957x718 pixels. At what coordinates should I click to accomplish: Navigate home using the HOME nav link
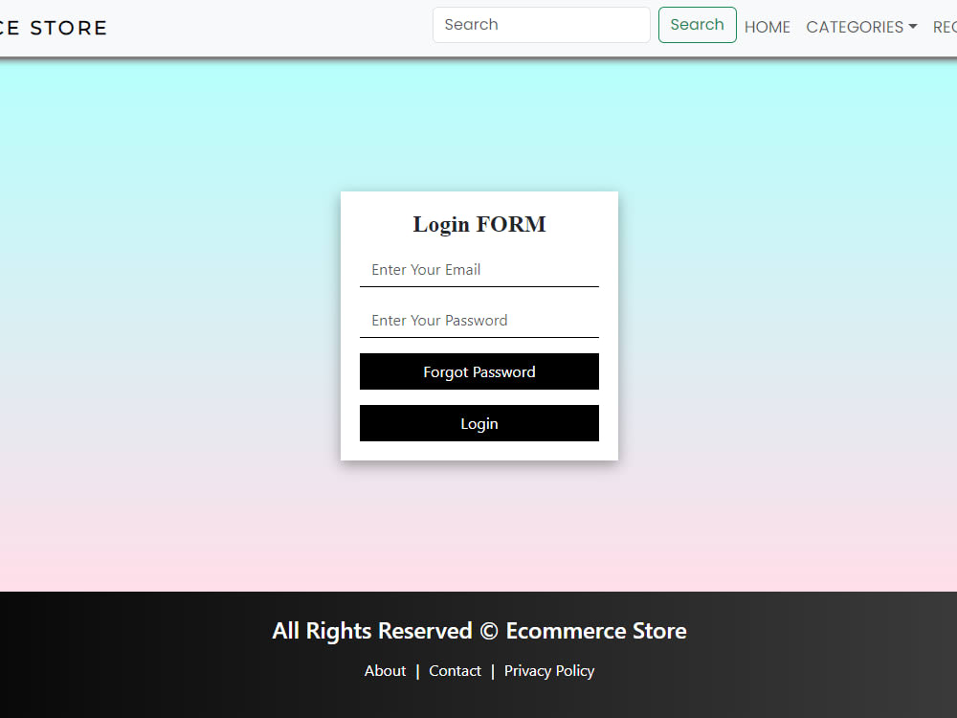(767, 27)
